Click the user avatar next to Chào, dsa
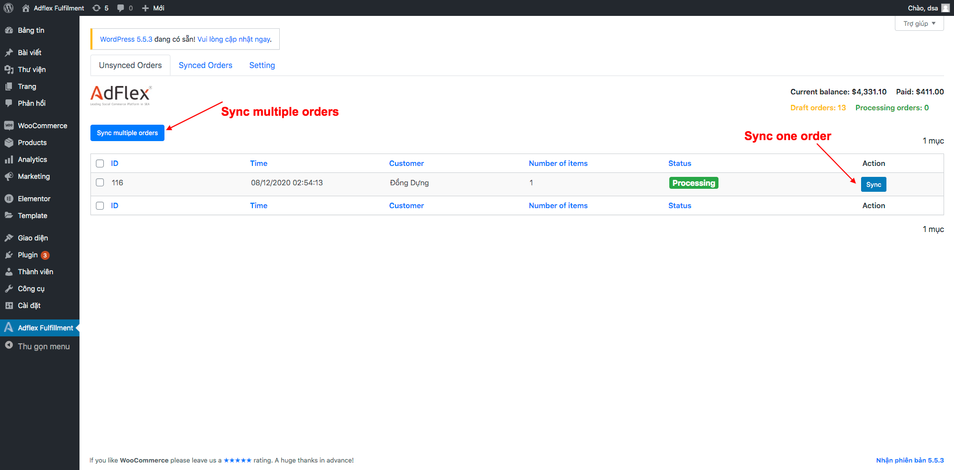 pos(946,8)
